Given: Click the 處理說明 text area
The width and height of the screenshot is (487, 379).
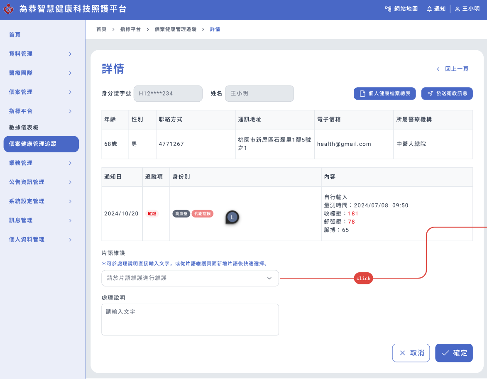Looking at the screenshot, I should (x=190, y=320).
